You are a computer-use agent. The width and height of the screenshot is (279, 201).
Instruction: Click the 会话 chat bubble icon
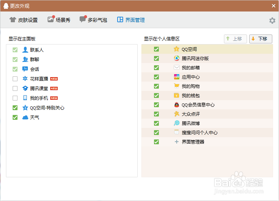[x=25, y=69]
